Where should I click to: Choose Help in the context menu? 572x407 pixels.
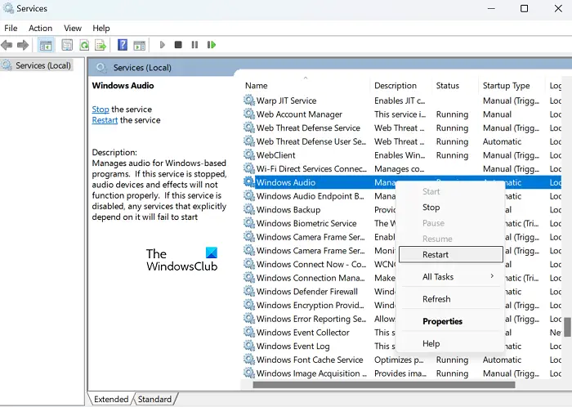tap(451, 343)
